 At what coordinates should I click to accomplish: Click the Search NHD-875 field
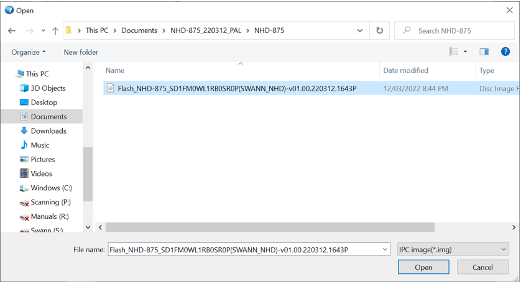(454, 30)
